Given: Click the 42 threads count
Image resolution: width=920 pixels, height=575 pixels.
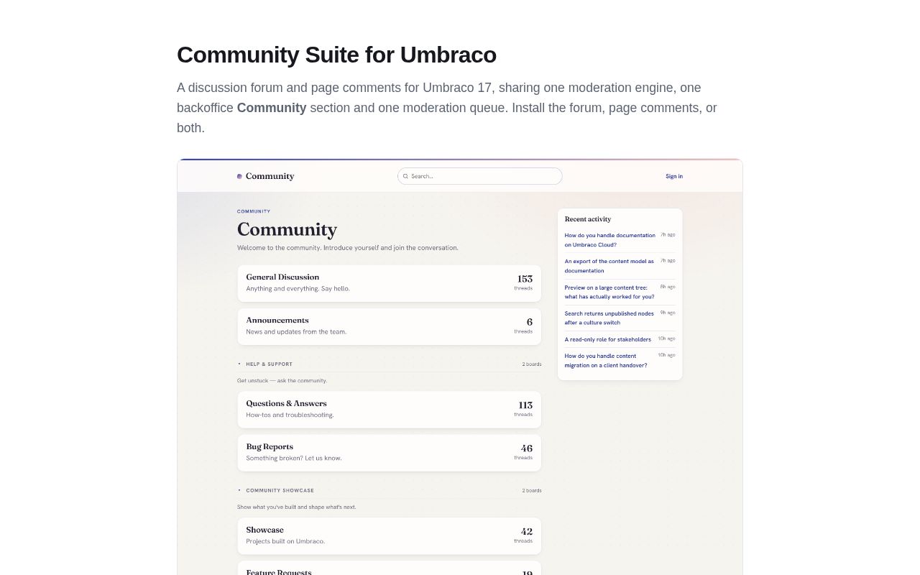Looking at the screenshot, I should [x=524, y=535].
